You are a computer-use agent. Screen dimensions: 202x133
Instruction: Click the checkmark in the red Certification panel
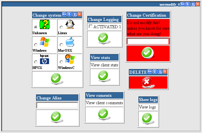coord(147,53)
